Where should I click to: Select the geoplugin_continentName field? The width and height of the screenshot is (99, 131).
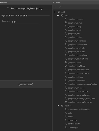[x=79, y=73]
